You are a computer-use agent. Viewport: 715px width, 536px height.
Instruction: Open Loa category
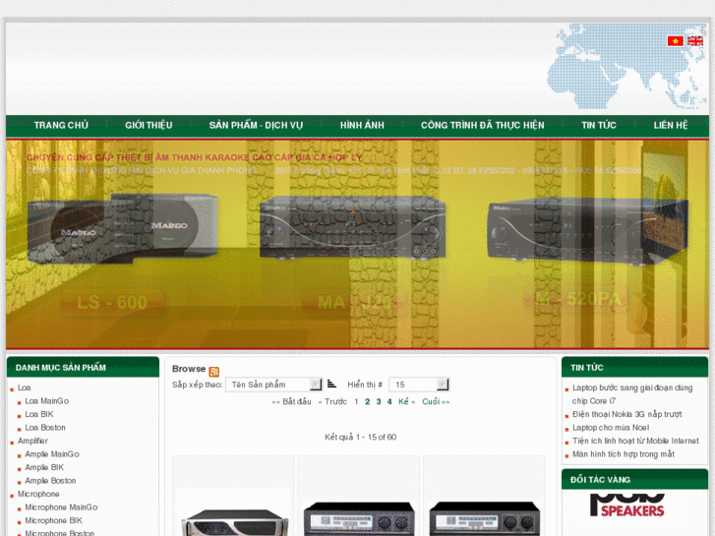25,387
